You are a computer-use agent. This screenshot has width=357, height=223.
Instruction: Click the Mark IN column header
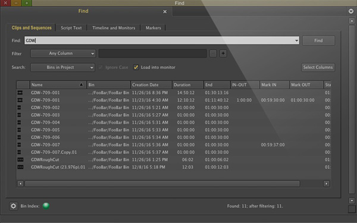(274, 84)
